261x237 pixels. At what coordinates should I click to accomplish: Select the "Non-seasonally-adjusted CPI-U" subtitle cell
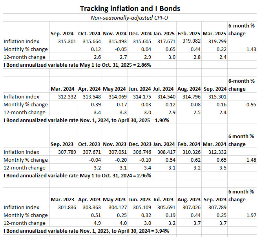(130, 18)
